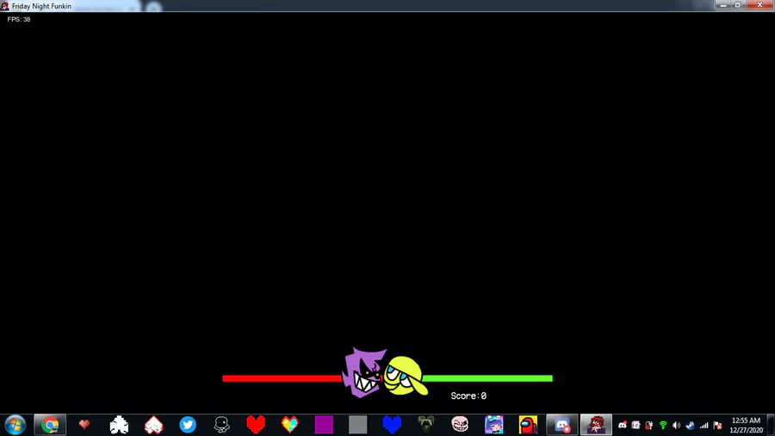Image resolution: width=775 pixels, height=436 pixels.
Task: Launch the blue pixel heart taskbar icon
Action: click(392, 425)
